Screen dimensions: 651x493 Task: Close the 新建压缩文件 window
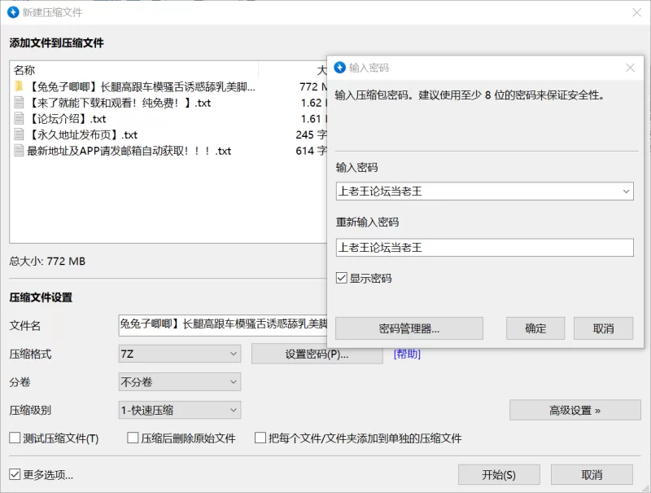[636, 12]
